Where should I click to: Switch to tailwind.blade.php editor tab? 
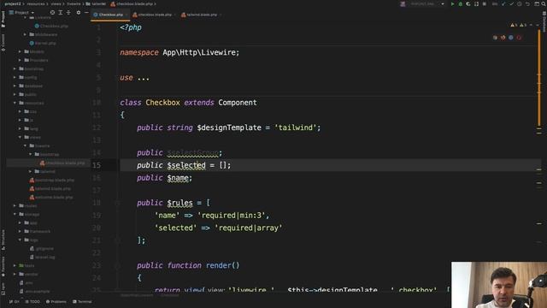[x=201, y=15]
